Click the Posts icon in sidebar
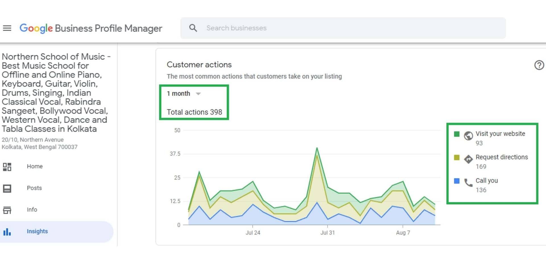The width and height of the screenshot is (546, 260). click(x=7, y=188)
